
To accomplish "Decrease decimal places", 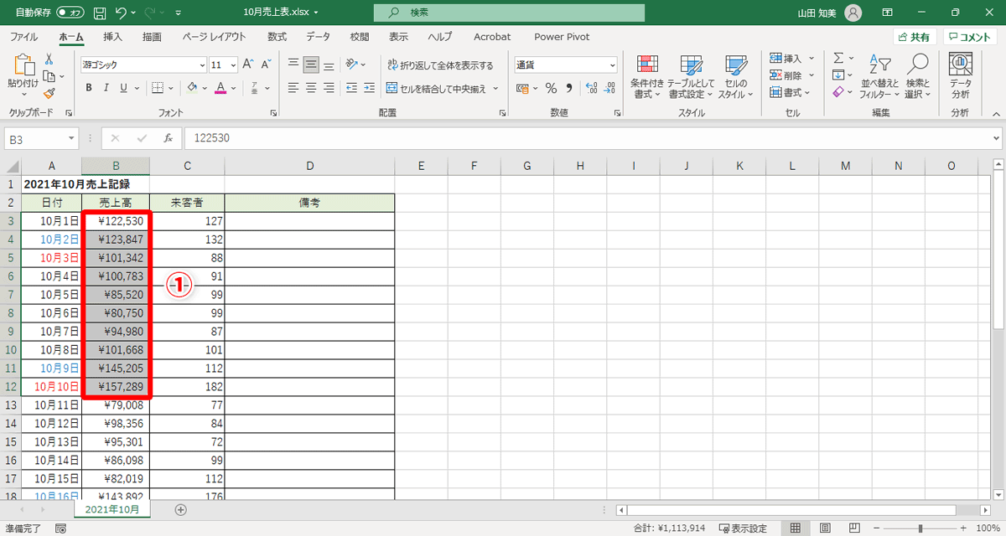I will (x=610, y=87).
